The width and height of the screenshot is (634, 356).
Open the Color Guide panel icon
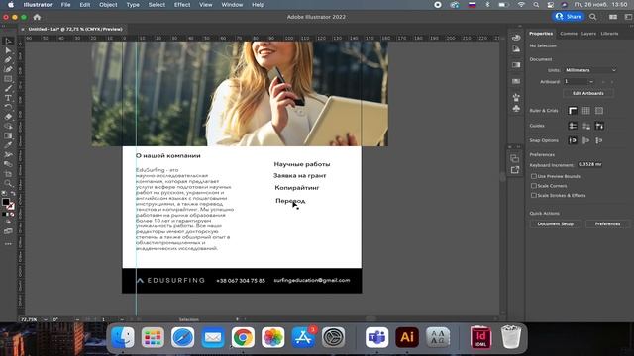516,49
